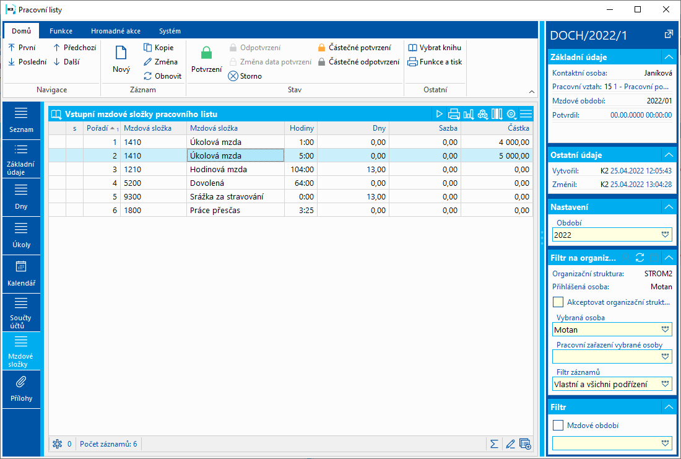
Task: Click the sum icon in status bar
Action: [494, 444]
